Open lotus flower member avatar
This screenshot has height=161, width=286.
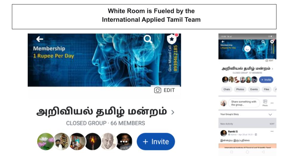pos(46,141)
